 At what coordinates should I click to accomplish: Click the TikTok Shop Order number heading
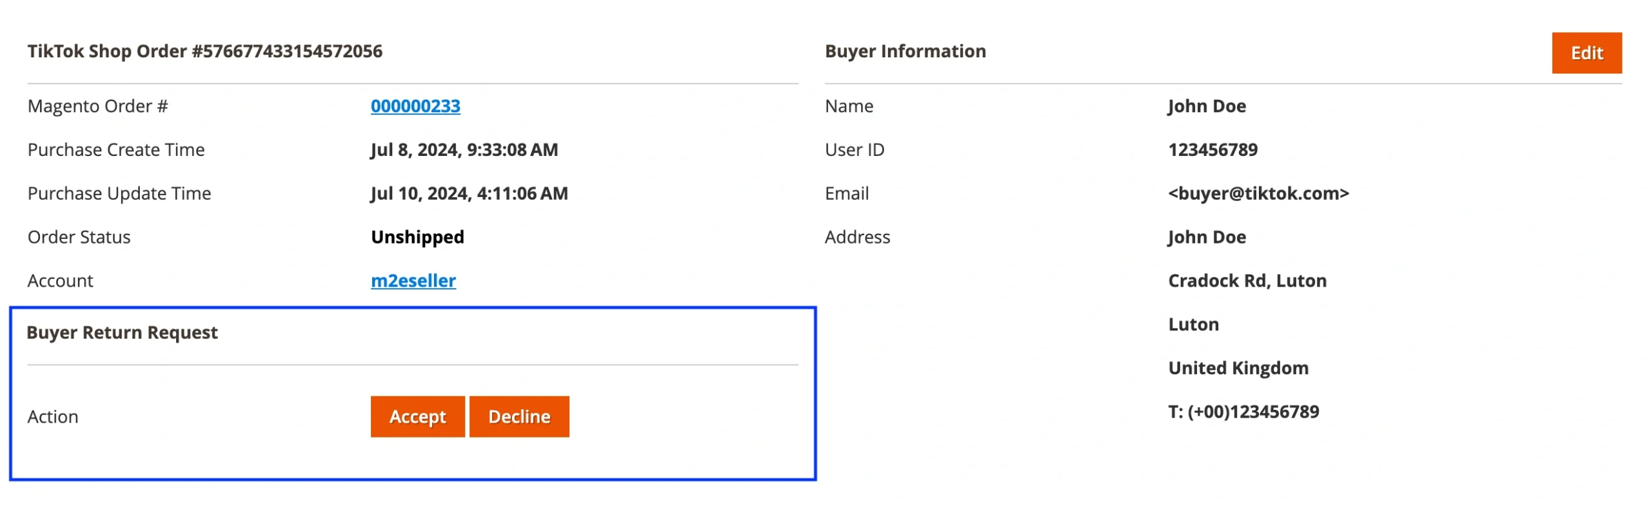[204, 51]
